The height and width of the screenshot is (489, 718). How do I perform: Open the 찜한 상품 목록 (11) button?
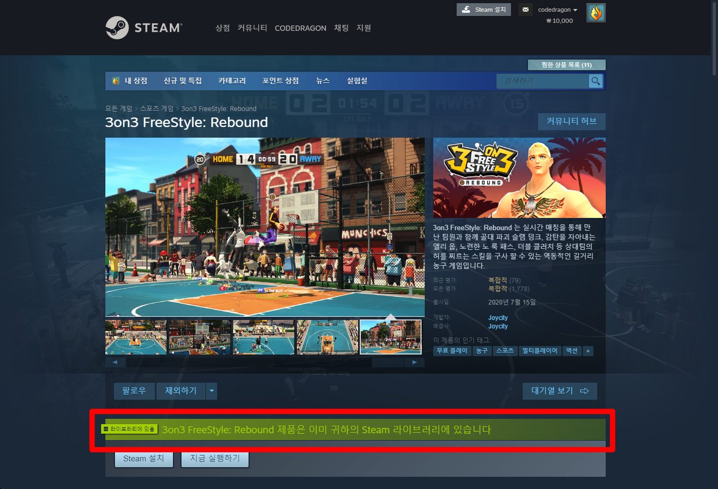(566, 65)
